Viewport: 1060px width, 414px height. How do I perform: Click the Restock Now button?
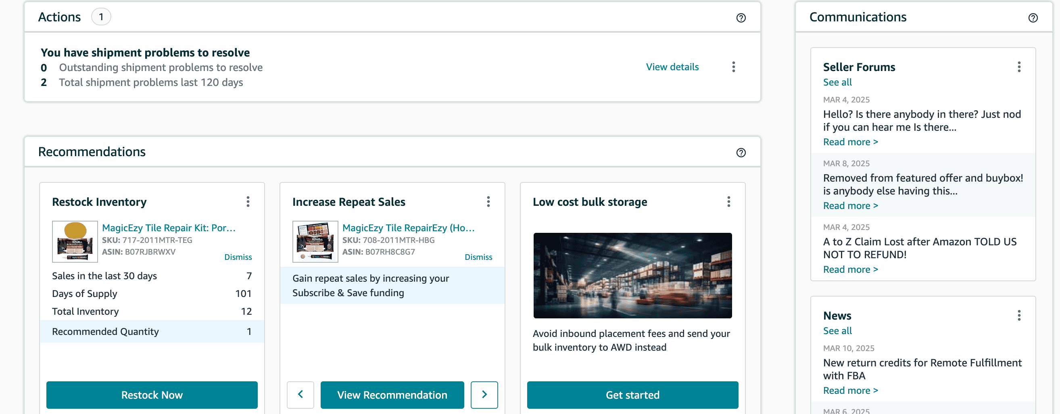152,395
